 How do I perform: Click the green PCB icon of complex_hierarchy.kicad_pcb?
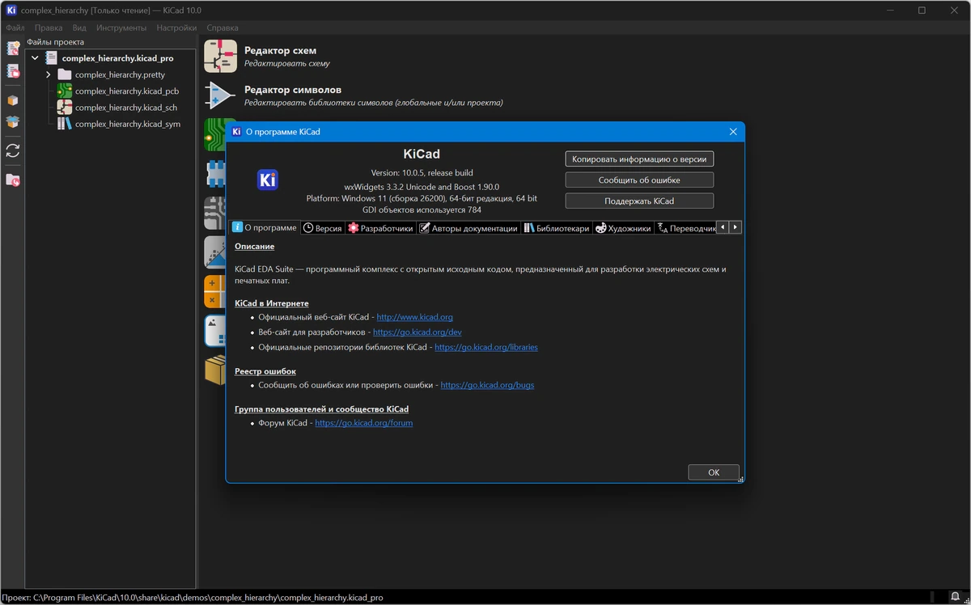click(65, 91)
